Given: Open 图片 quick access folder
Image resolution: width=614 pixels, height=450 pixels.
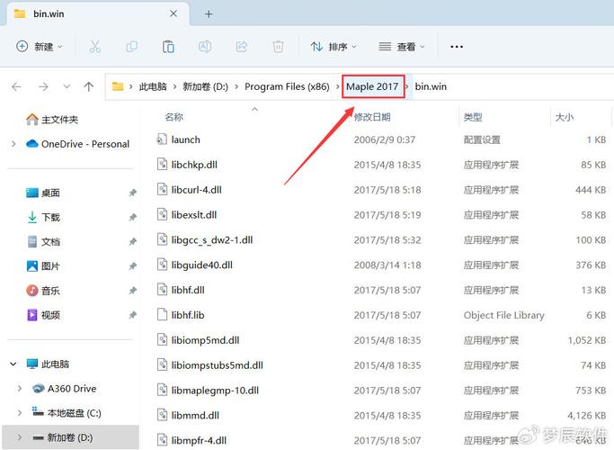Looking at the screenshot, I should tap(43, 266).
